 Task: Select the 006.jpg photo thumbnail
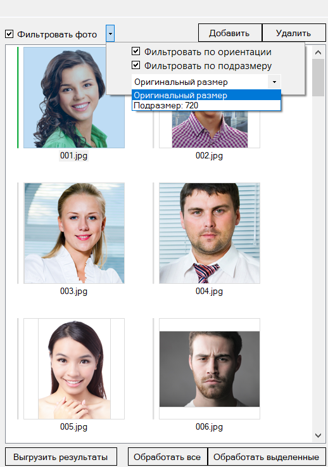tap(210, 369)
